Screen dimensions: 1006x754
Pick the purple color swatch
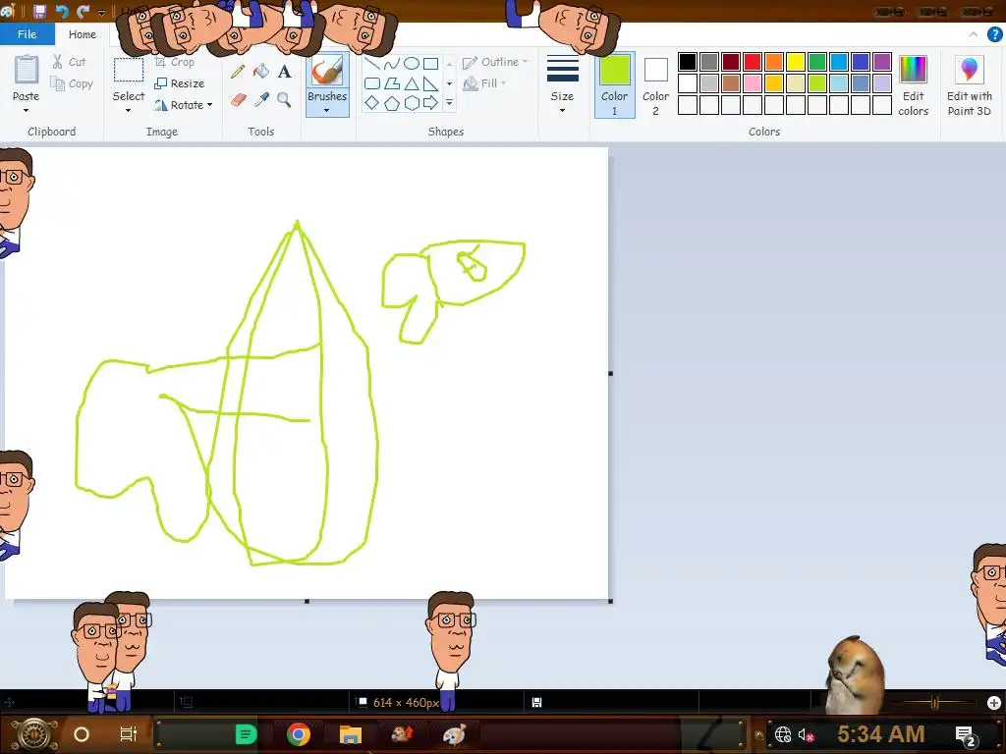click(x=882, y=62)
